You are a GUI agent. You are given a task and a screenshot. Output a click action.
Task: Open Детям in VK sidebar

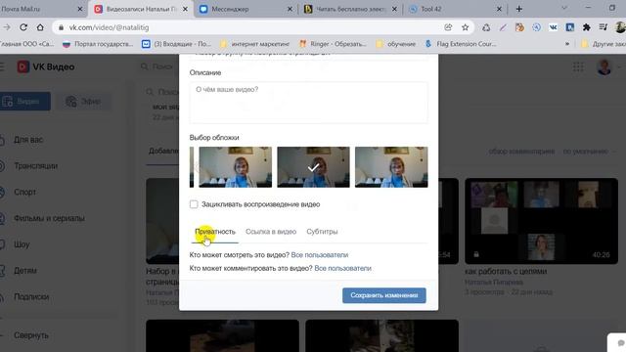24,271
